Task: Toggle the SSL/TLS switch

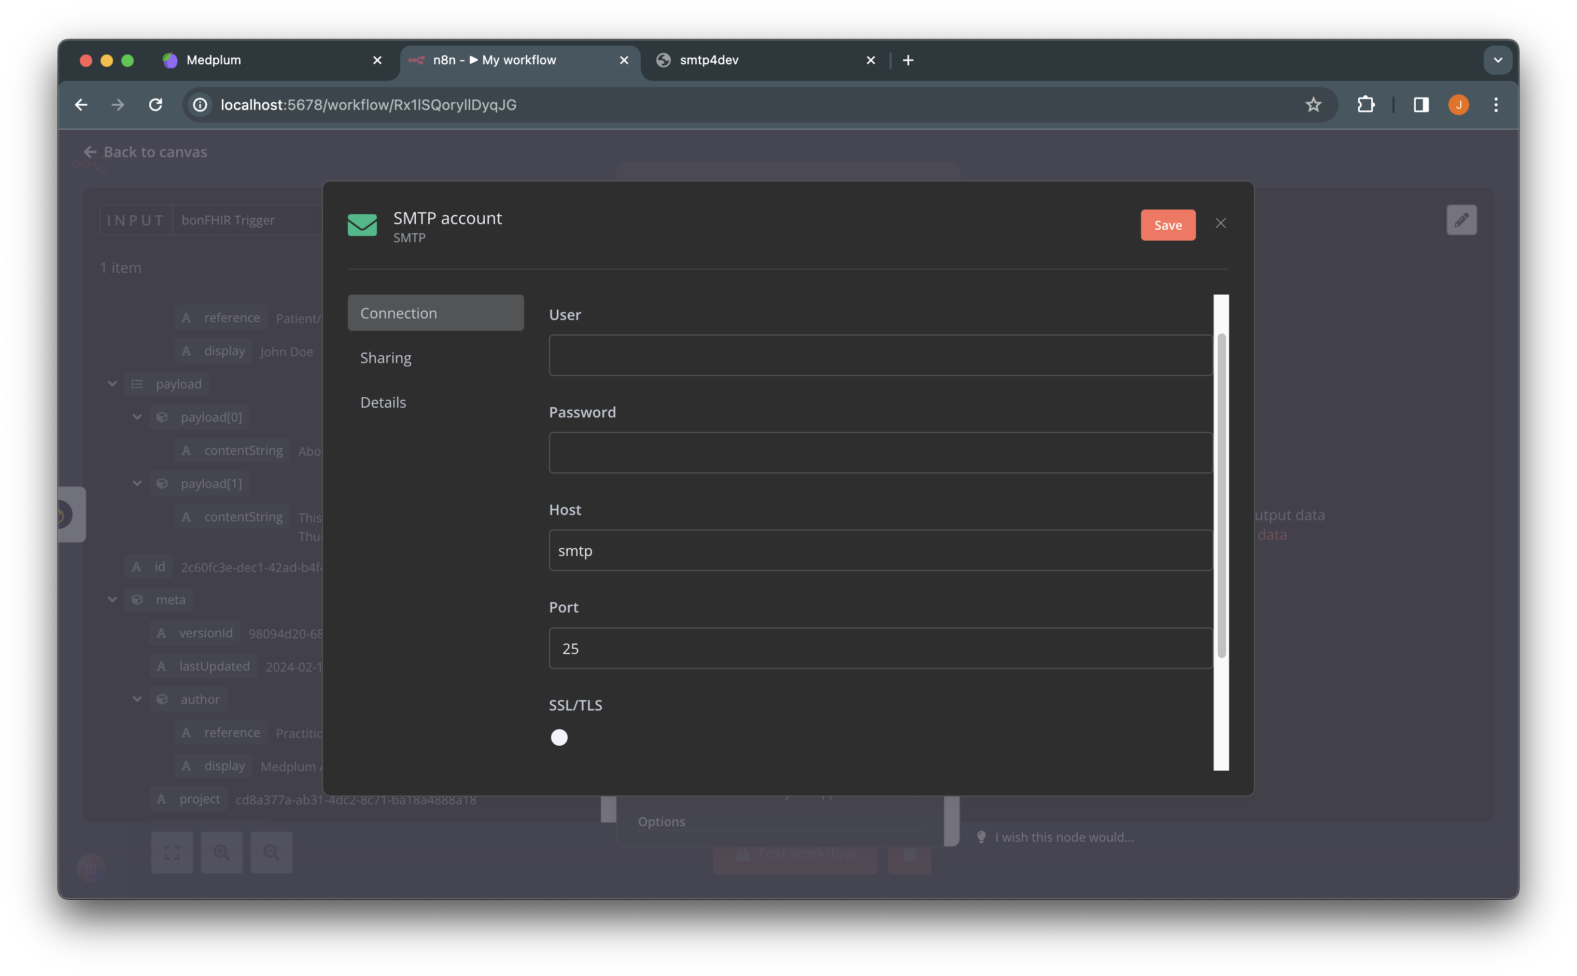Action: tap(559, 737)
